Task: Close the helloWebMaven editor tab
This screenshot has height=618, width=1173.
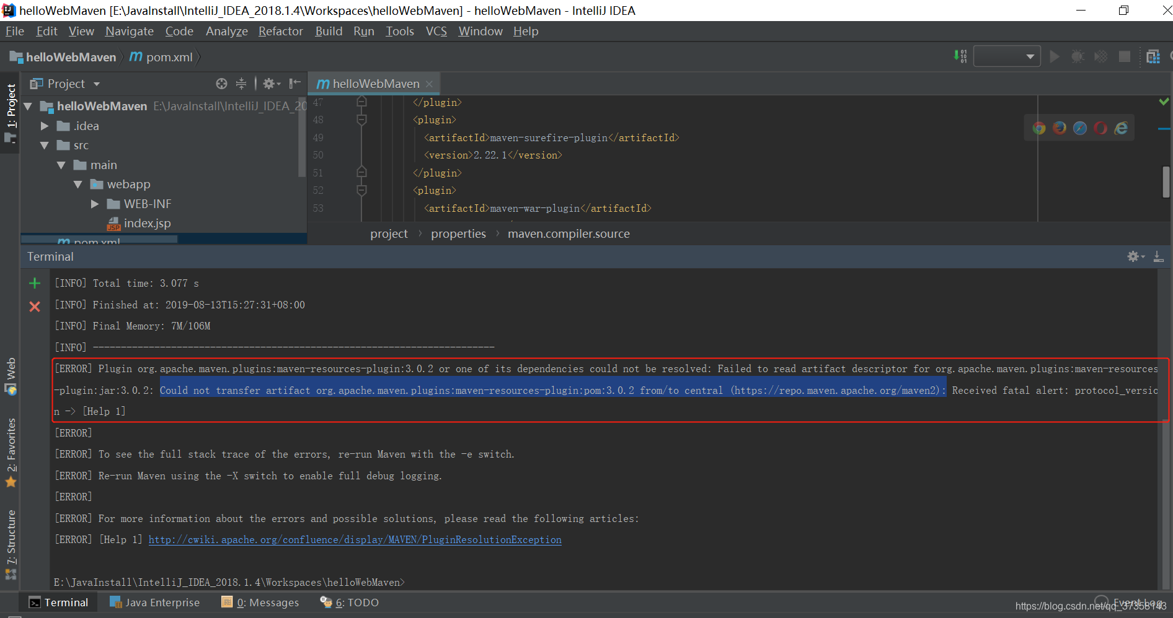Action: pos(429,84)
